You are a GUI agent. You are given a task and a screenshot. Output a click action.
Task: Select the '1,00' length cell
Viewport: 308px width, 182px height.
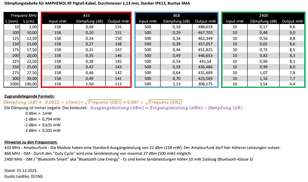point(33,27)
